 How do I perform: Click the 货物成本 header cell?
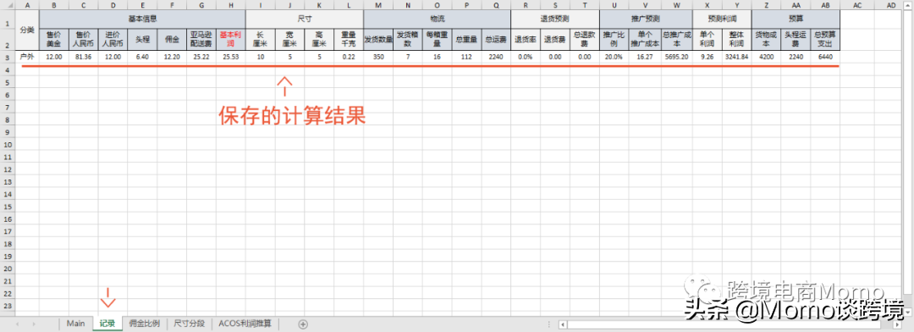[x=767, y=39]
